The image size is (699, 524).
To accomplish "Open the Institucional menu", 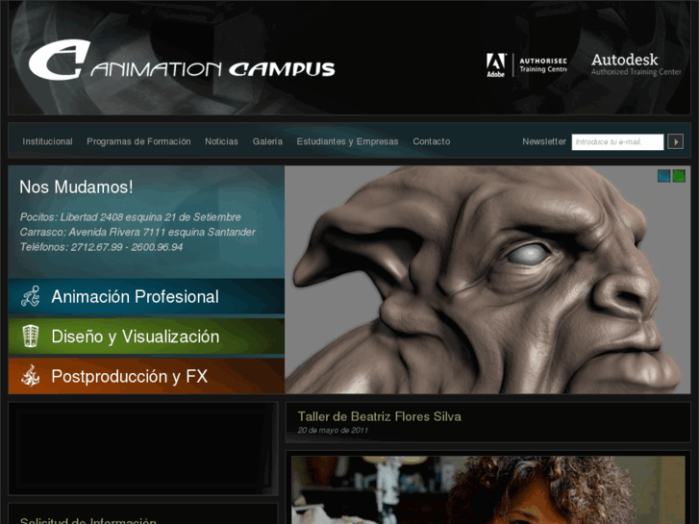I will tap(47, 141).
